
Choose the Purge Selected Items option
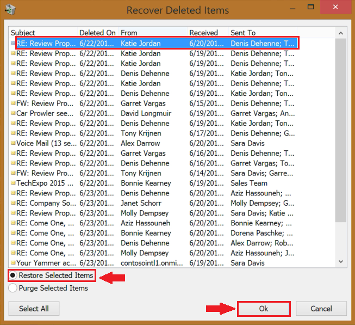pyautogui.click(x=13, y=288)
